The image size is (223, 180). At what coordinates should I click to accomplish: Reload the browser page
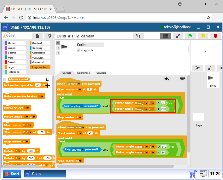click(21, 18)
